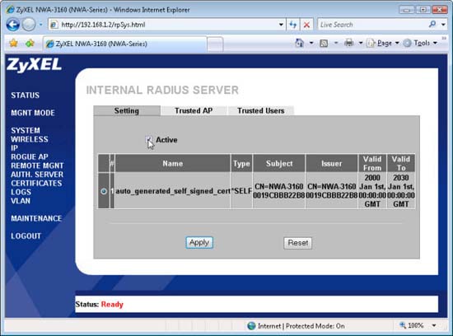This screenshot has height=336, width=453.
Task: Open the recent pages dropdown arrow
Action: click(40, 25)
